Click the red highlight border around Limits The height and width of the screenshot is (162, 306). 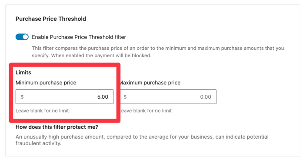tap(65, 65)
